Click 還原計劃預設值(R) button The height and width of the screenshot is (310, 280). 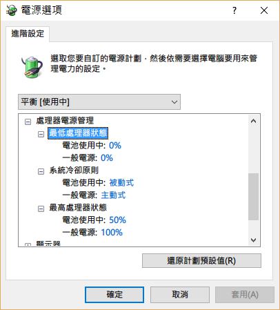(201, 260)
